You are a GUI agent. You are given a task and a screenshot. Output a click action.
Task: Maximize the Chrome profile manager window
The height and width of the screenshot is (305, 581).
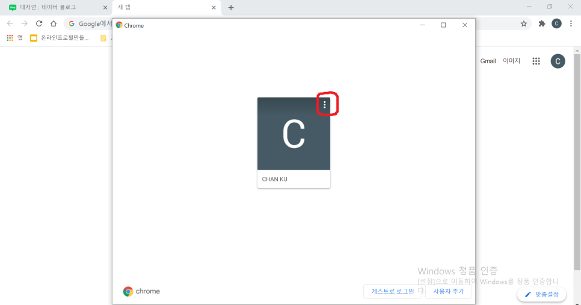443,25
